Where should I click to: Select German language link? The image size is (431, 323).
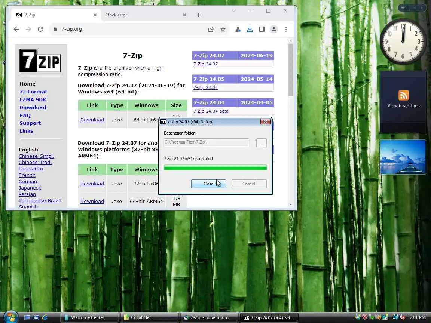[28, 182]
